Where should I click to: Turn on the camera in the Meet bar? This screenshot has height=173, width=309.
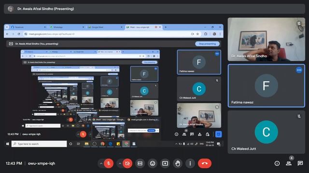pos(127,163)
